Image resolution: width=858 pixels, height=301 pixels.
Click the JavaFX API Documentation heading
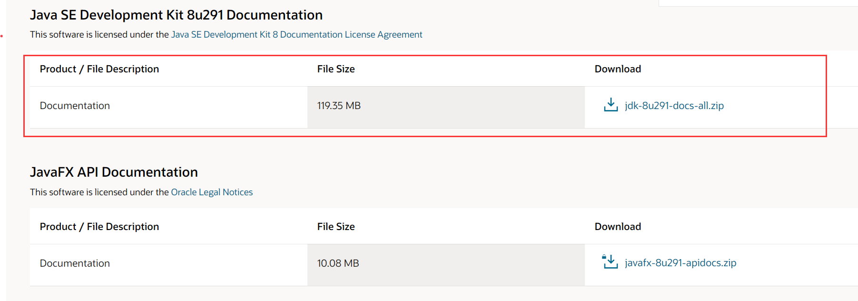pos(114,172)
